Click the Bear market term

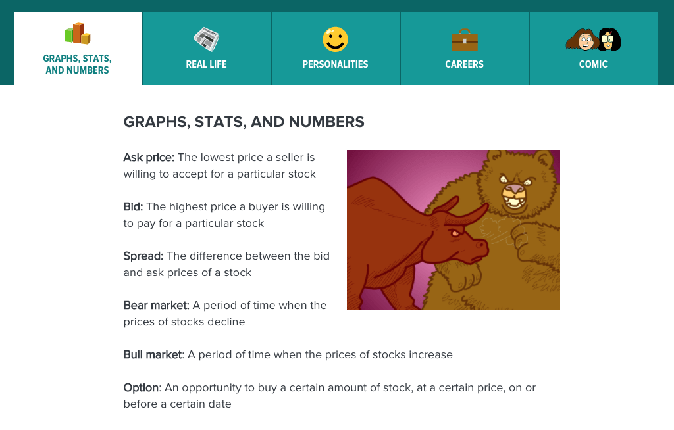point(156,305)
